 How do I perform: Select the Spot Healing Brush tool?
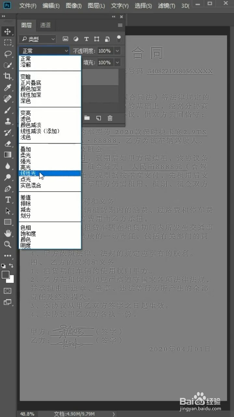(x=7, y=98)
